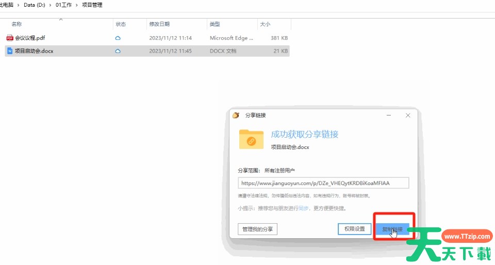
Task: Select file name 项目启动会.docx in list
Action: tap(34, 51)
